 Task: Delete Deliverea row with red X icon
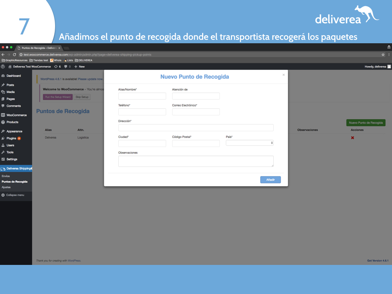[x=353, y=138]
